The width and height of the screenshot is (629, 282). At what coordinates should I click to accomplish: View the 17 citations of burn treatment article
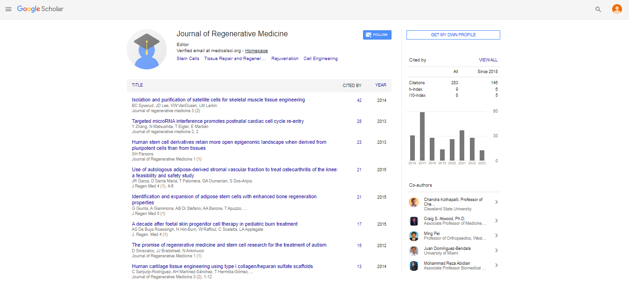[359, 224]
